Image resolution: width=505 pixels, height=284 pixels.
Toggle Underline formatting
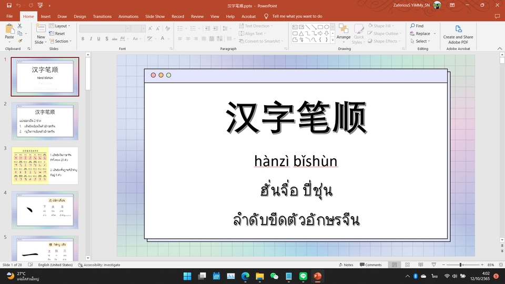click(x=98, y=38)
